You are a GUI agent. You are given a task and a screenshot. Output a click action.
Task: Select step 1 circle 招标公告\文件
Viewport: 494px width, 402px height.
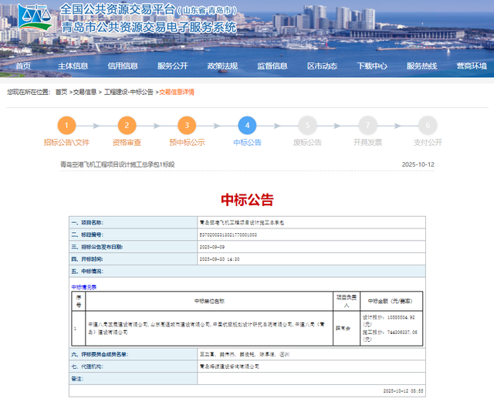(x=66, y=126)
